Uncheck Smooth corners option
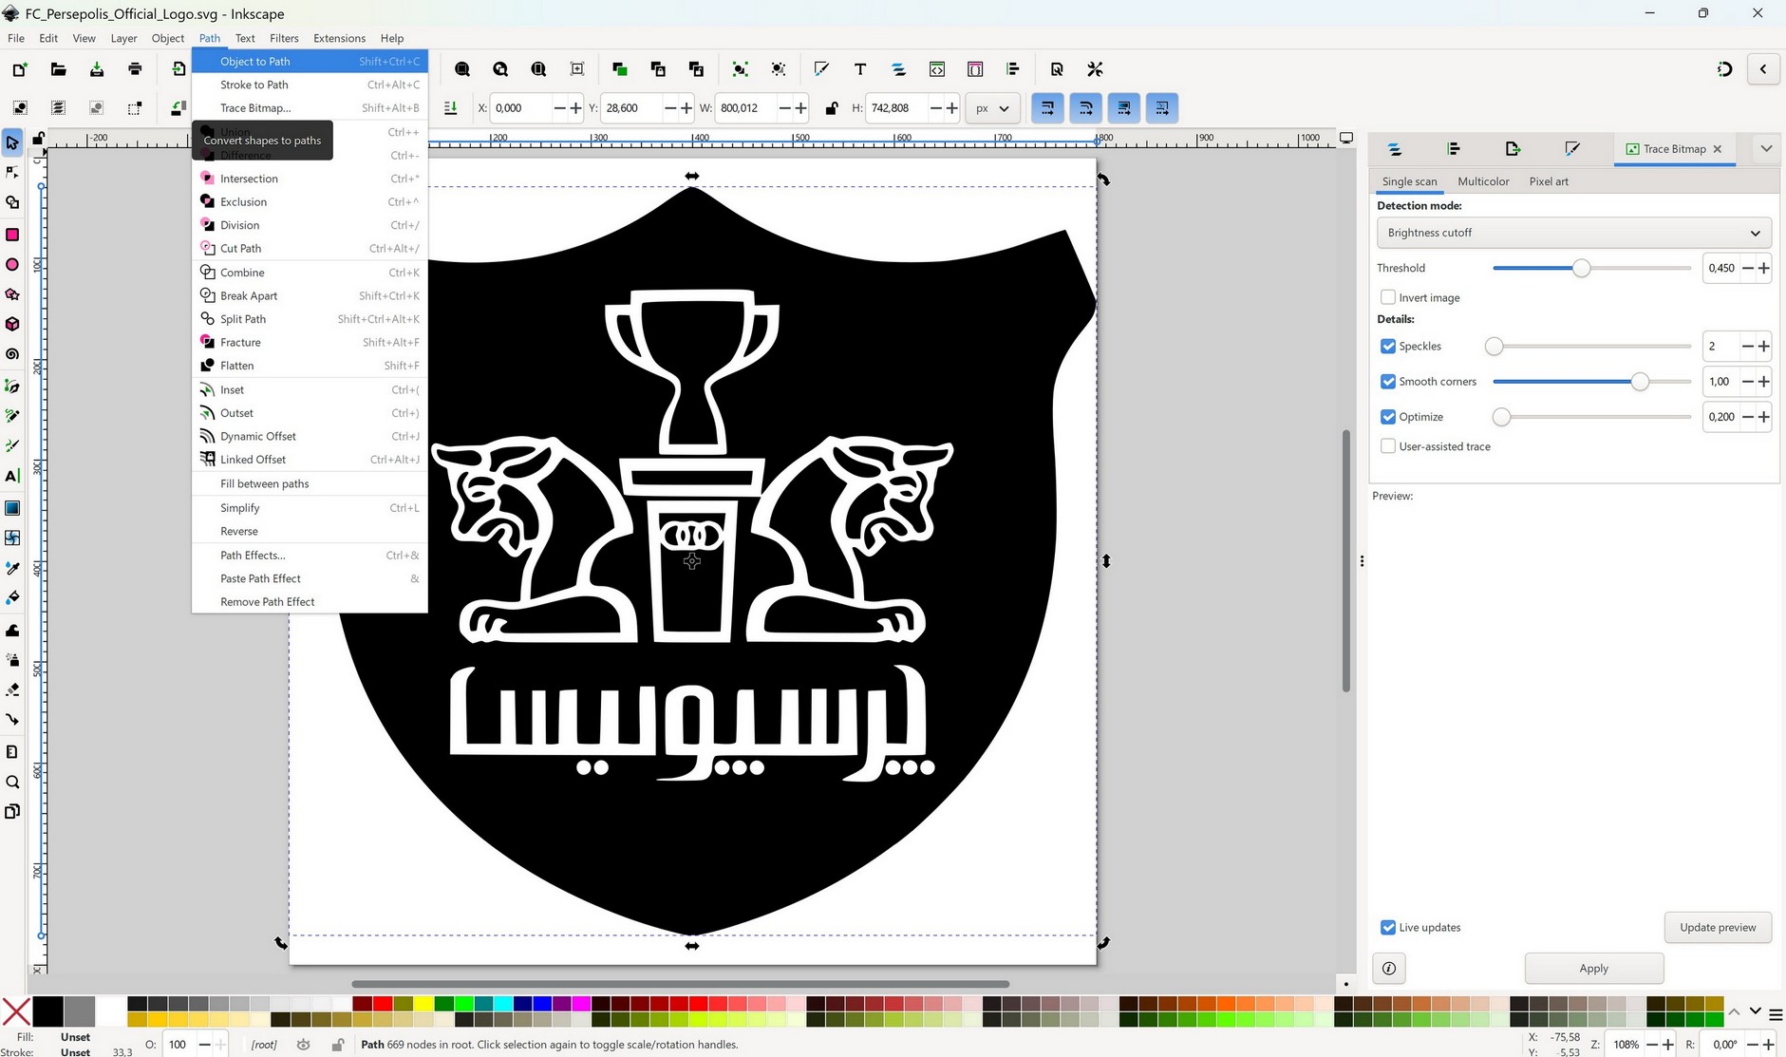The height and width of the screenshot is (1057, 1786). (1388, 382)
